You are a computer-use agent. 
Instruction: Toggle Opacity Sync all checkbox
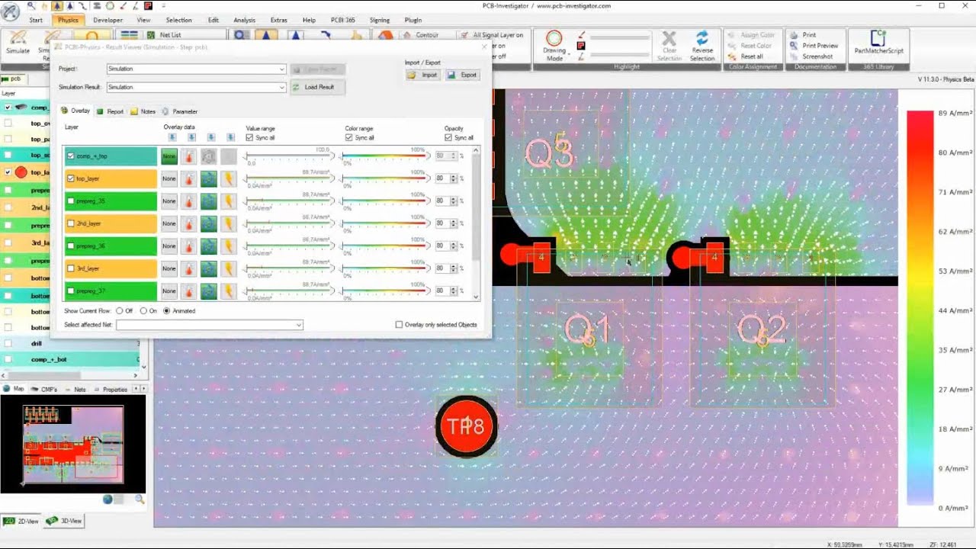(x=448, y=138)
